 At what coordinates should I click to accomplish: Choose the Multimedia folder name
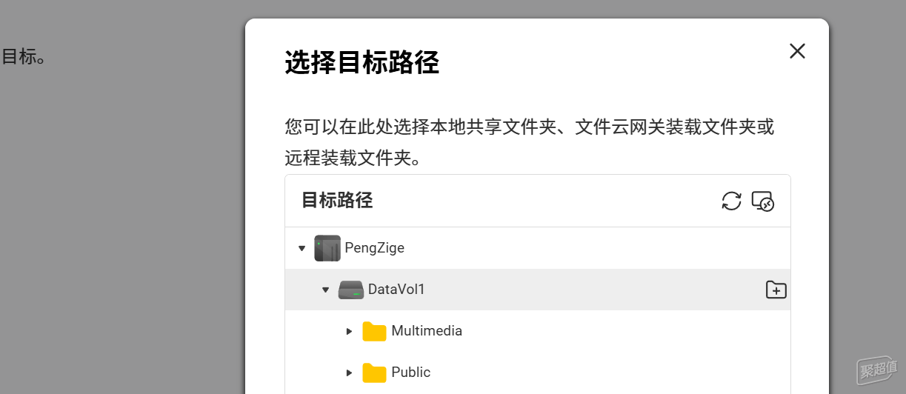[427, 331]
